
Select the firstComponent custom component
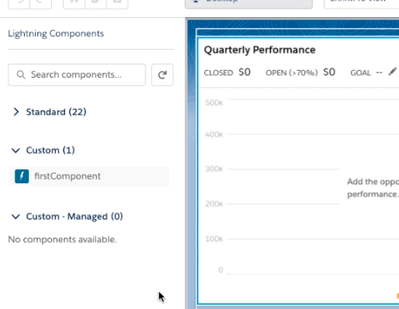pyautogui.click(x=89, y=176)
